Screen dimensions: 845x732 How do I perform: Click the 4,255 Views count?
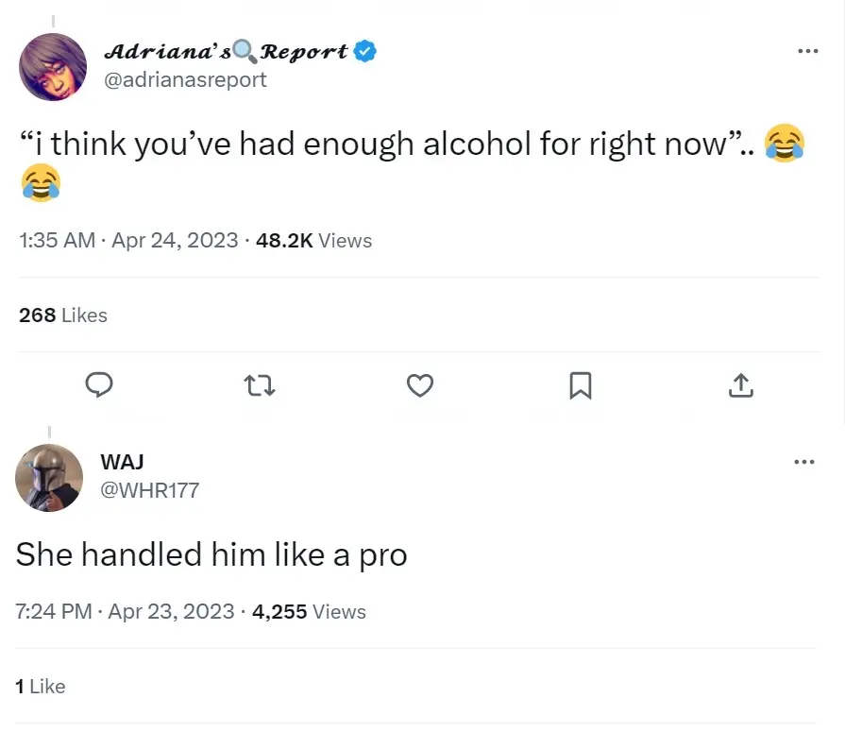click(309, 611)
